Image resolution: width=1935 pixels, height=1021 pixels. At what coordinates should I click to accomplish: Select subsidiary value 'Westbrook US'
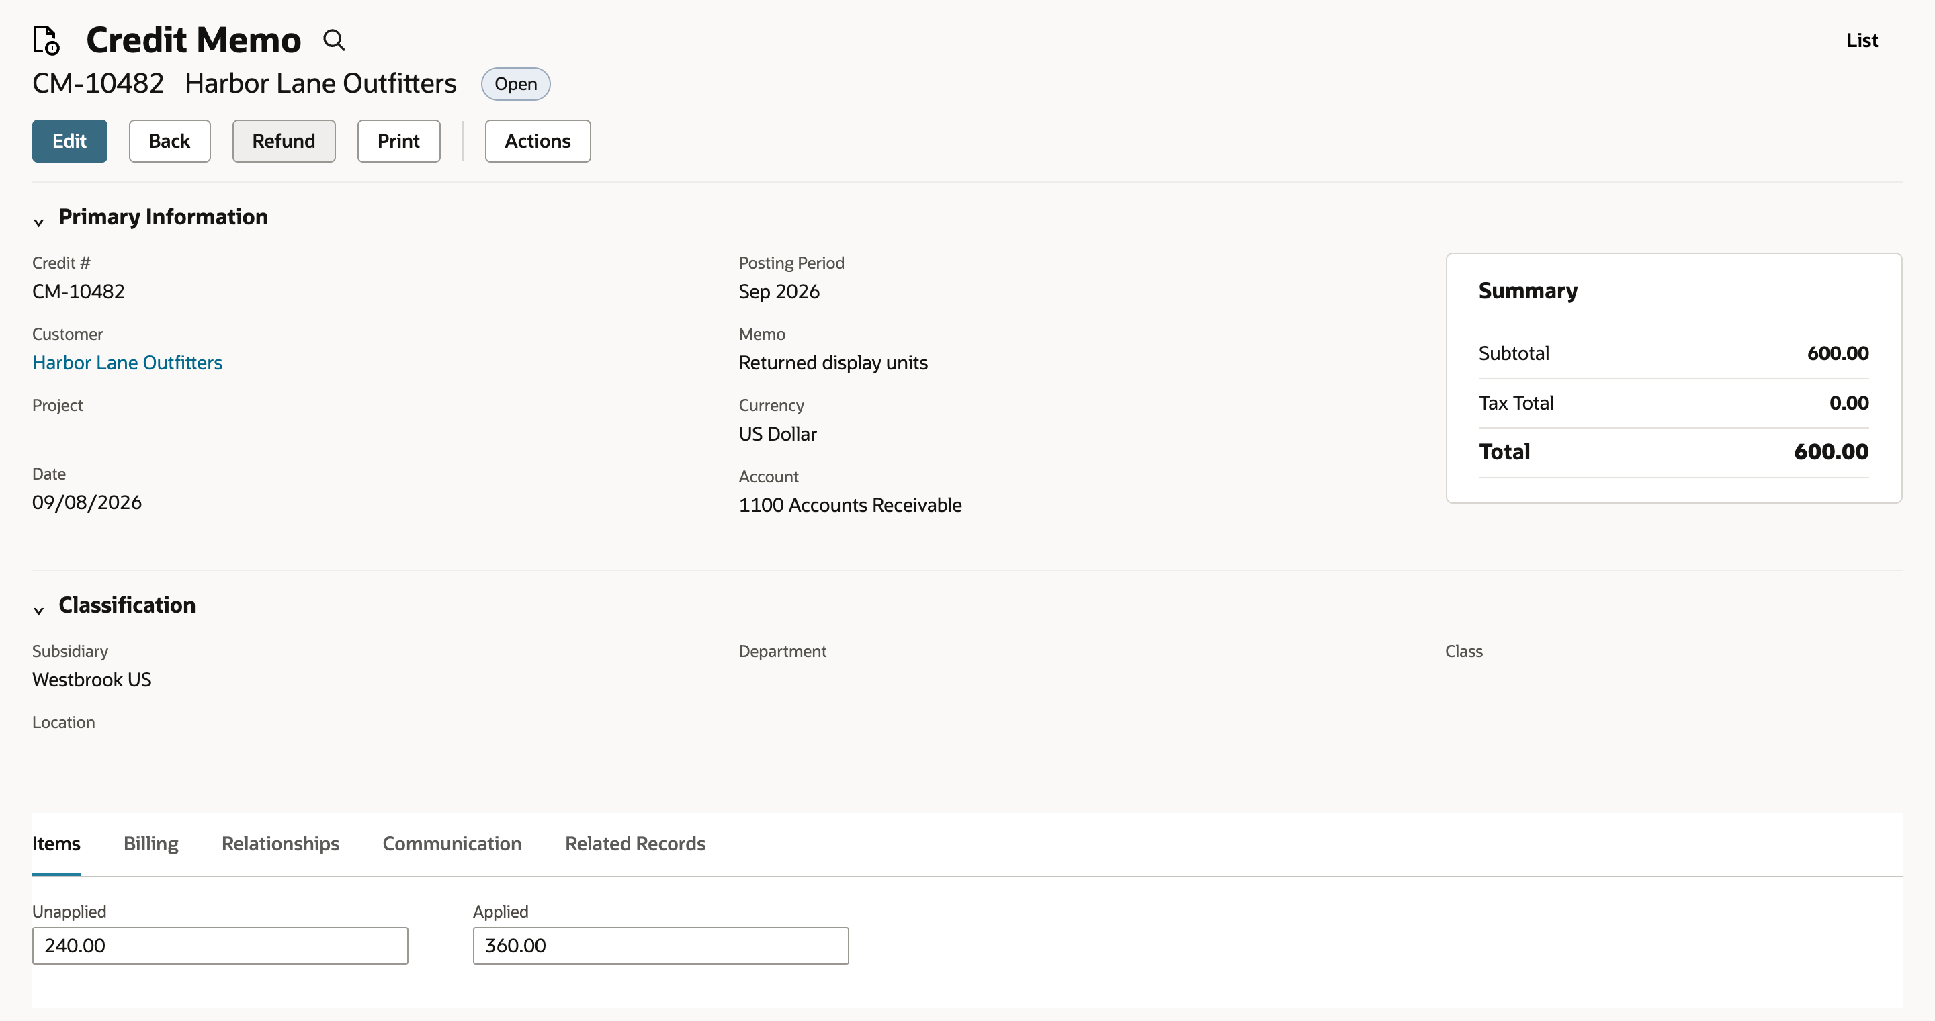91,679
